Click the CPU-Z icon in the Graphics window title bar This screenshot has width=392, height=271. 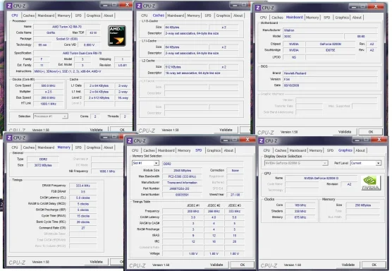[x=262, y=140]
